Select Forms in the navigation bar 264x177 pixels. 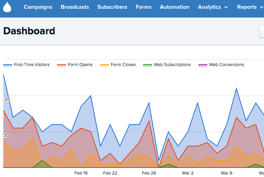143,7
